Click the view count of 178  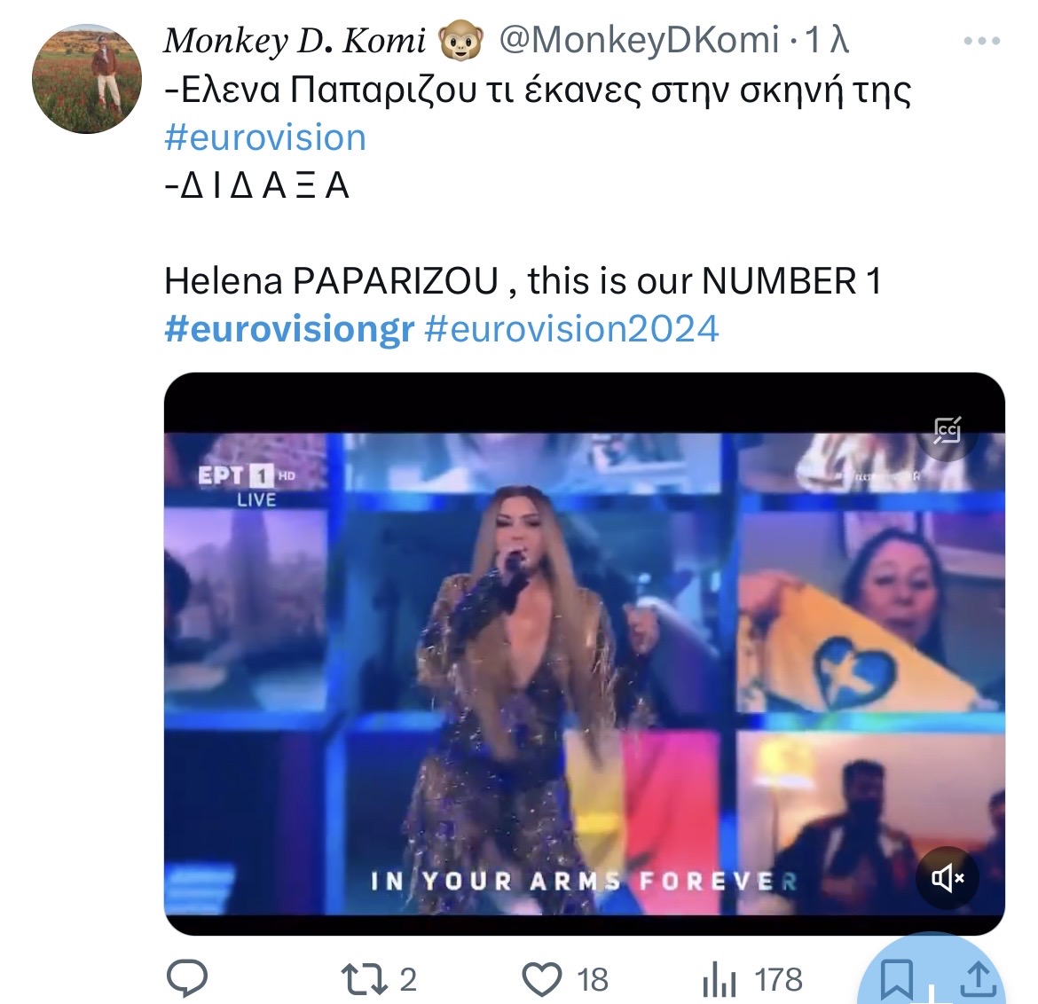778,979
